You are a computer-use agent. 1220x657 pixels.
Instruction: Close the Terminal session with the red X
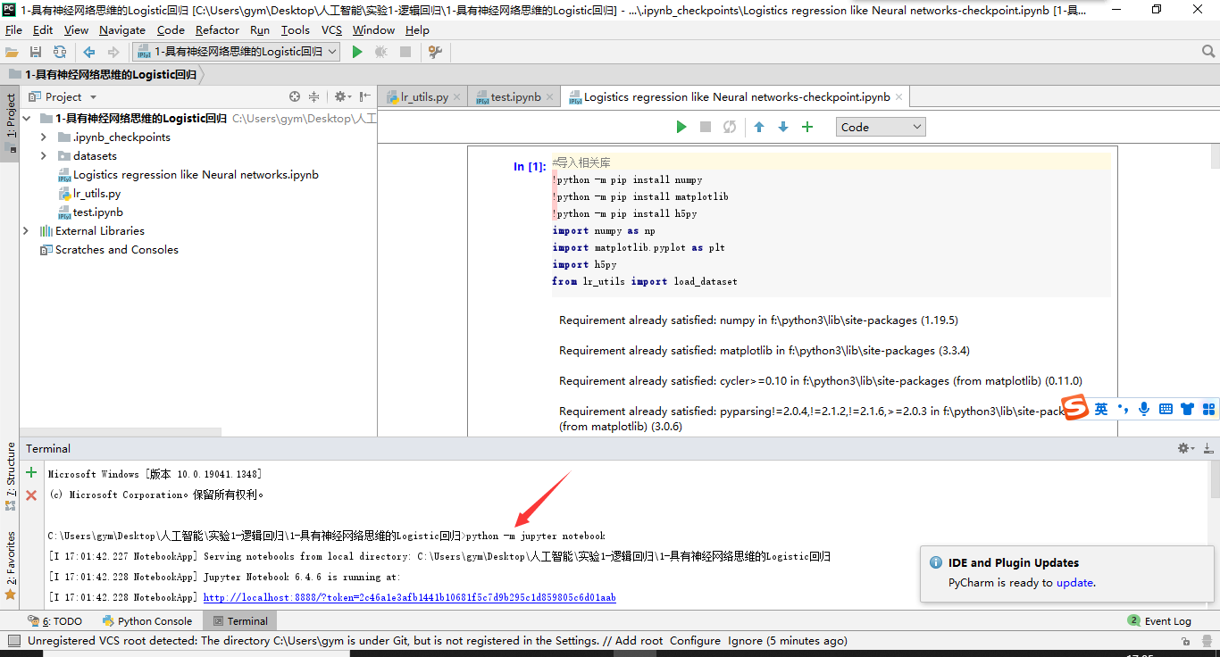click(x=31, y=495)
